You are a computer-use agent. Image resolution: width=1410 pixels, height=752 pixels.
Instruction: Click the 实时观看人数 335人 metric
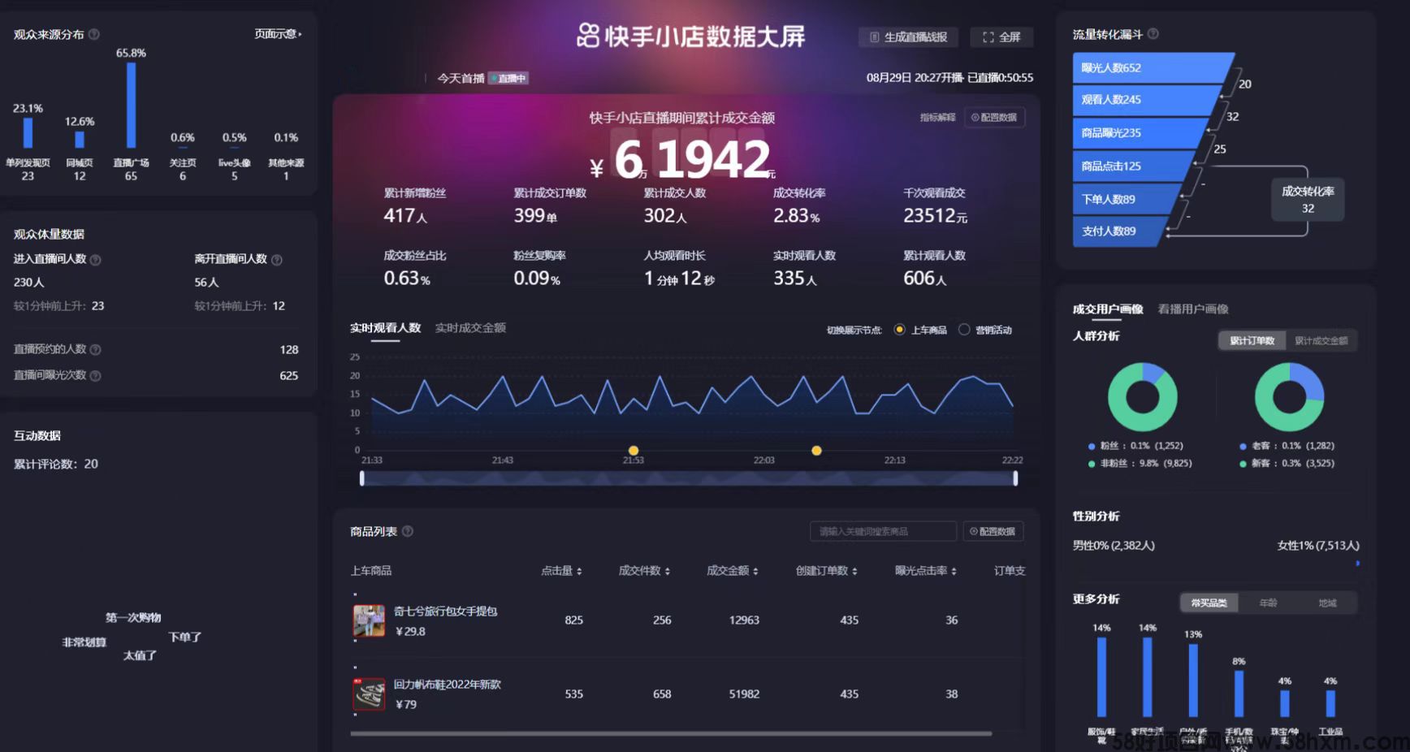tap(804, 268)
